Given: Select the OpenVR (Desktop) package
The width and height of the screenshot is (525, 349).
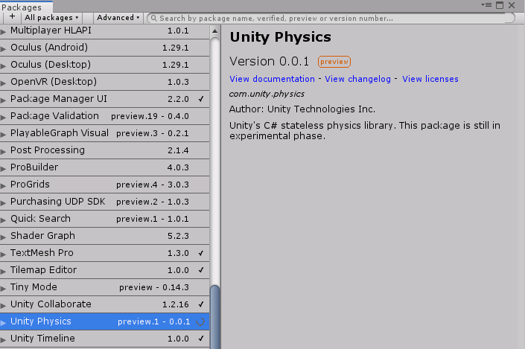Looking at the screenshot, I should [x=104, y=82].
